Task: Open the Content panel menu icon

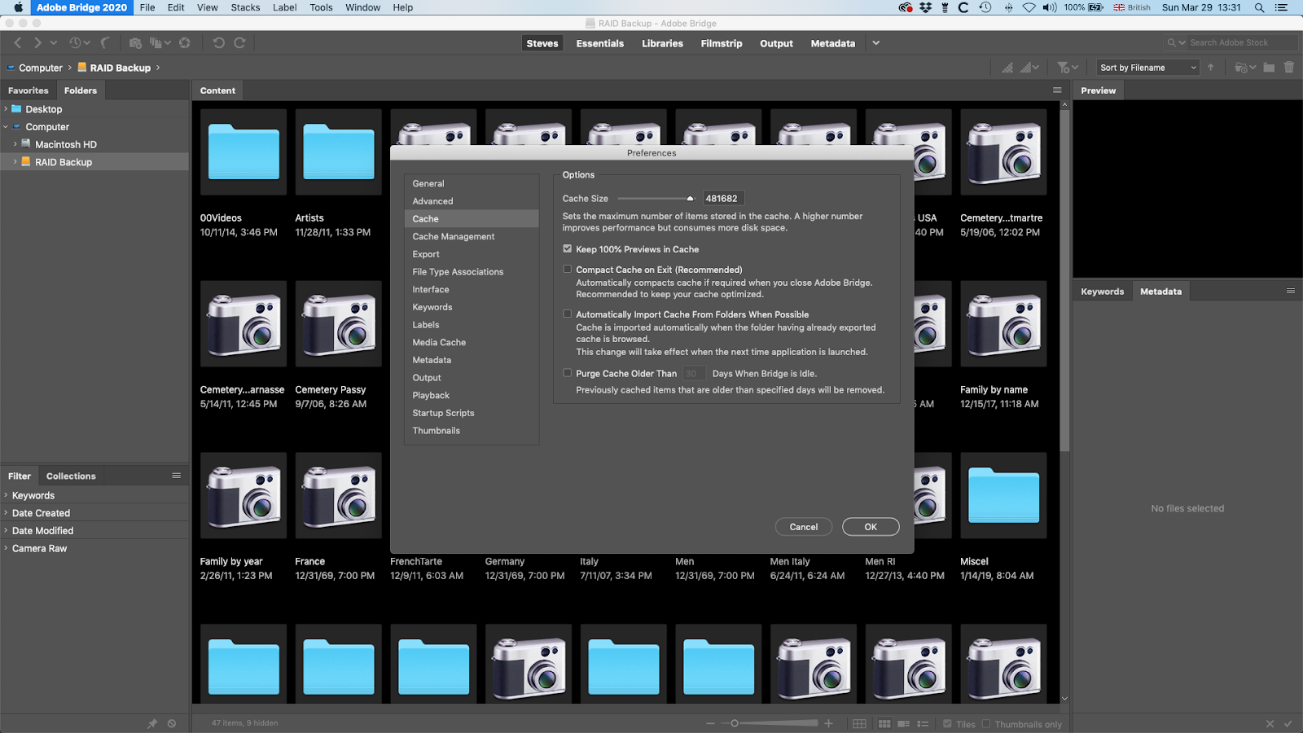Action: point(1057,90)
